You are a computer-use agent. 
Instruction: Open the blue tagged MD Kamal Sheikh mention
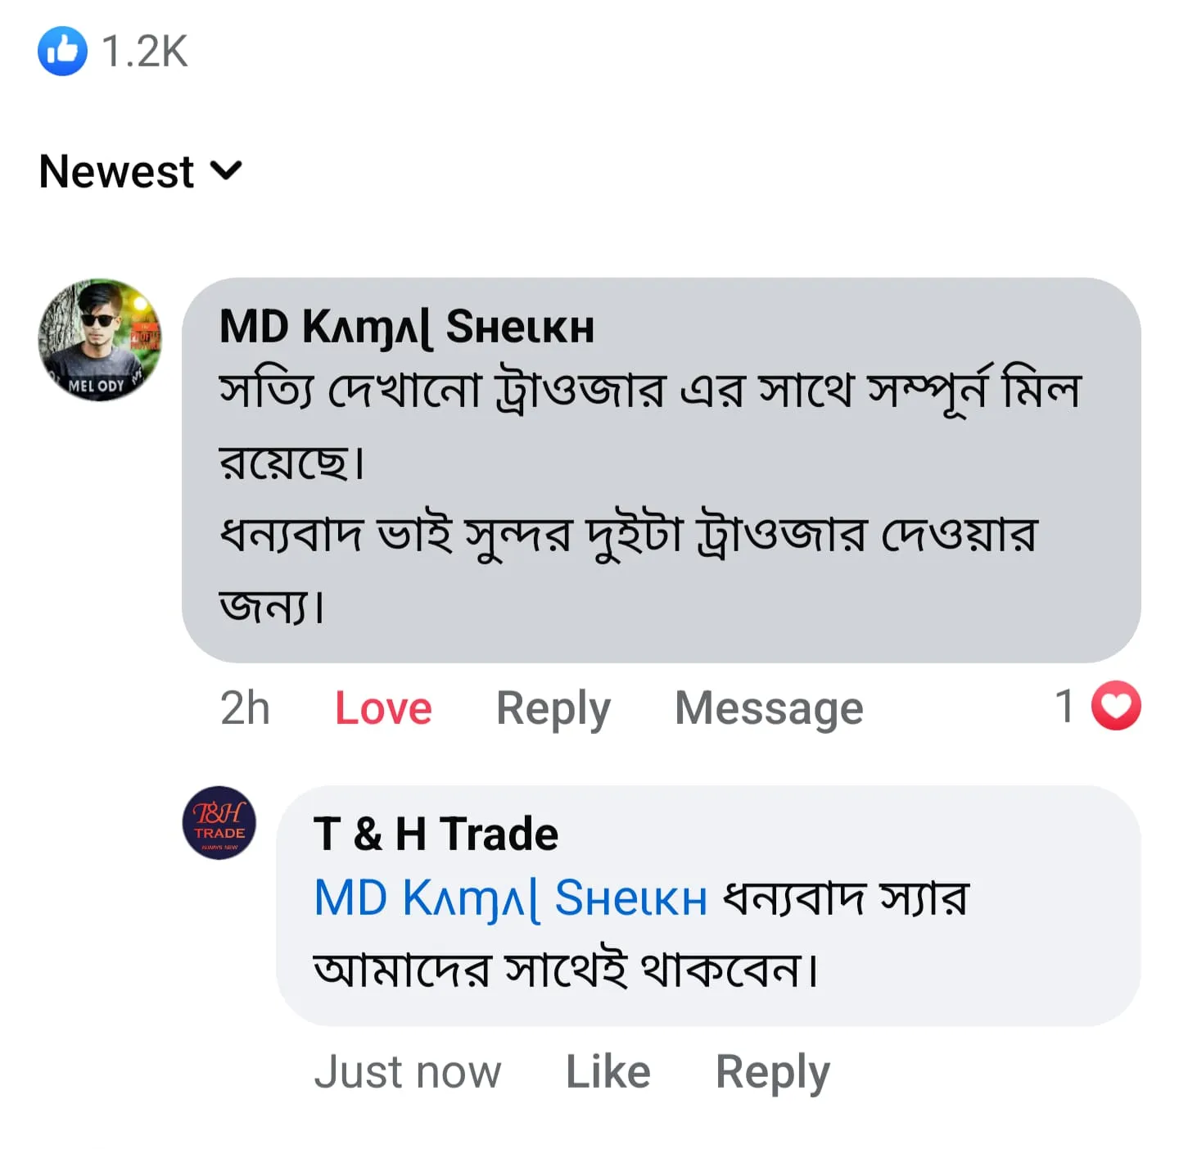(x=510, y=898)
